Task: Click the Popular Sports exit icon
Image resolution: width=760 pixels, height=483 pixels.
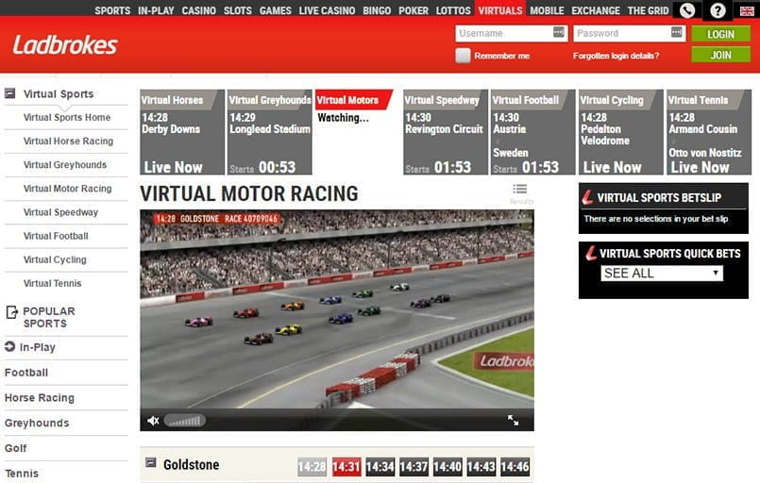Action: 12,311
